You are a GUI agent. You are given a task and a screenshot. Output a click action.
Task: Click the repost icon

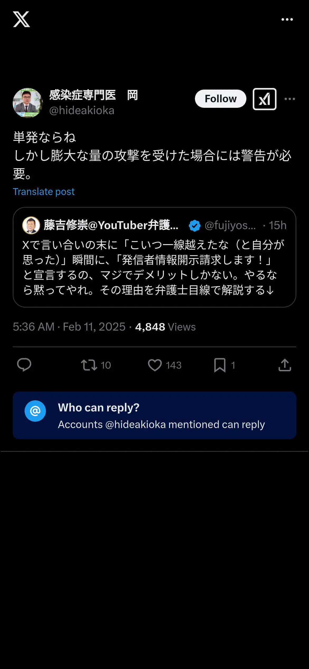89,365
